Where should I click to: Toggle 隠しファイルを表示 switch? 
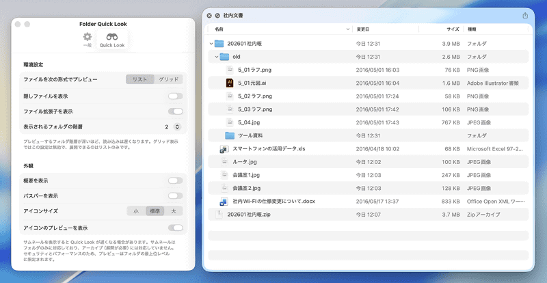(x=175, y=96)
